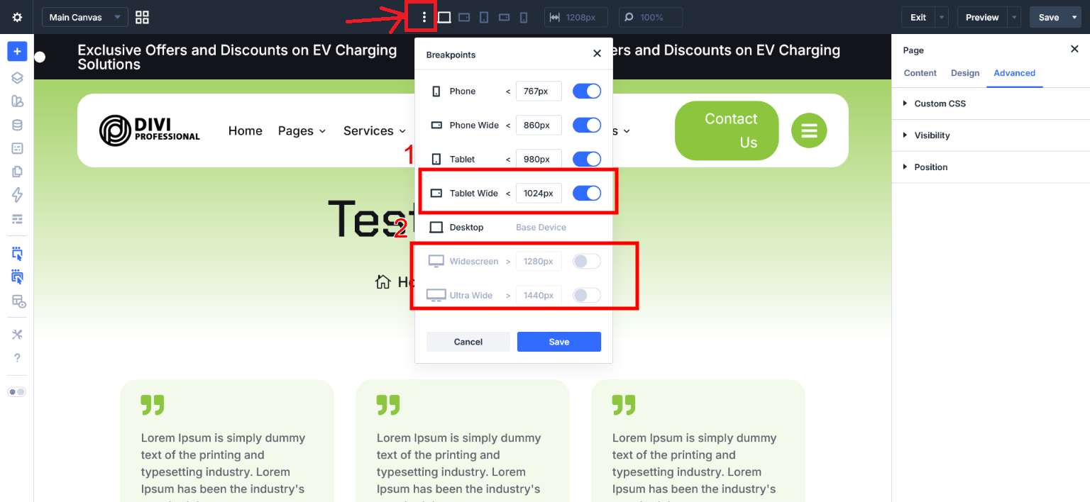
Task: Open the pages copy icon in sidebar
Action: 17,172
